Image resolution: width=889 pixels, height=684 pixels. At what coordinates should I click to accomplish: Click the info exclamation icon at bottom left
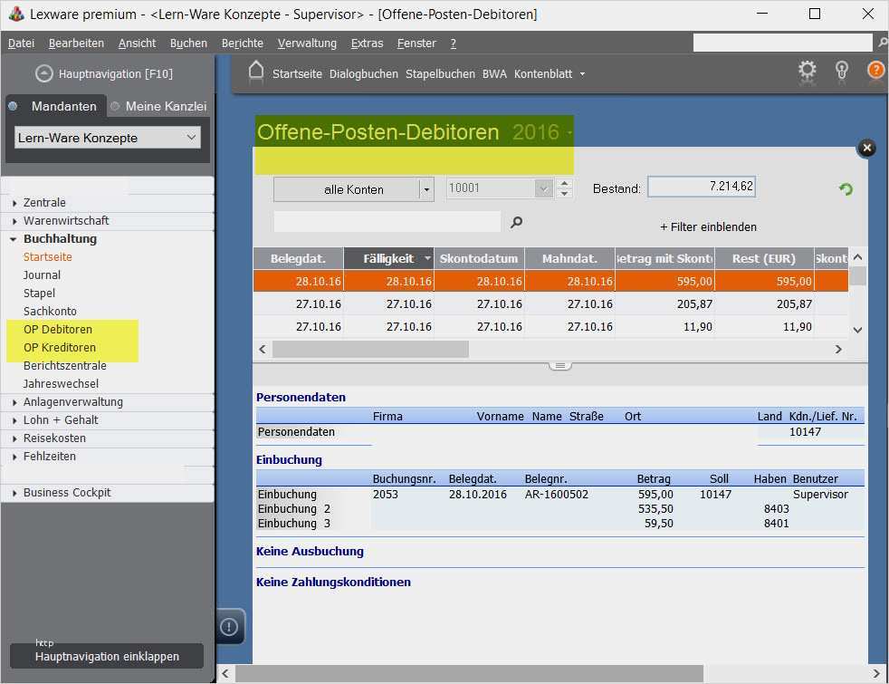pos(230,626)
